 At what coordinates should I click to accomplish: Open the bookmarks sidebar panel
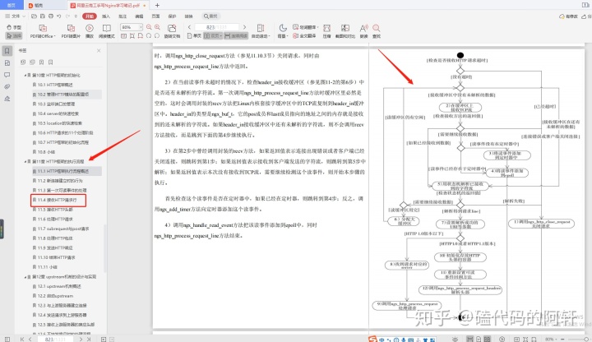click(7, 51)
